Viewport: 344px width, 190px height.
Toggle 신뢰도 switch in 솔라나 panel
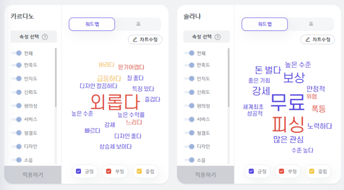click(x=189, y=92)
